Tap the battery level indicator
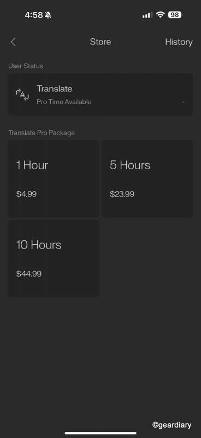 (175, 15)
